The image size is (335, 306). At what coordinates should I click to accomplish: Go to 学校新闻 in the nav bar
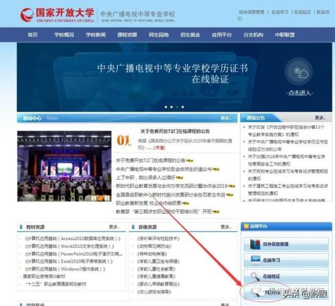click(x=96, y=35)
